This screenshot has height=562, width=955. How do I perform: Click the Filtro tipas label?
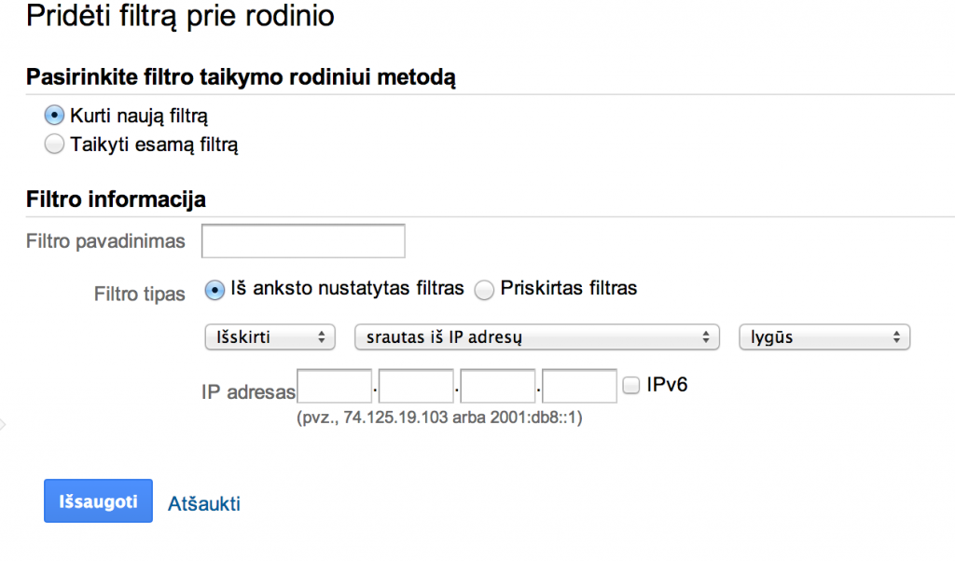click(x=139, y=294)
